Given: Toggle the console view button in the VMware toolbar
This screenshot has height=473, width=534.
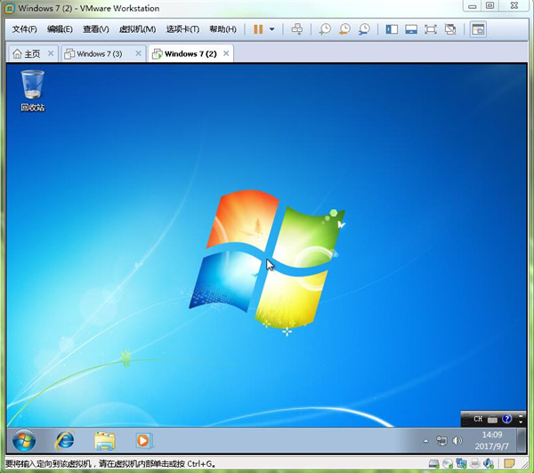Looking at the screenshot, I should click(478, 29).
